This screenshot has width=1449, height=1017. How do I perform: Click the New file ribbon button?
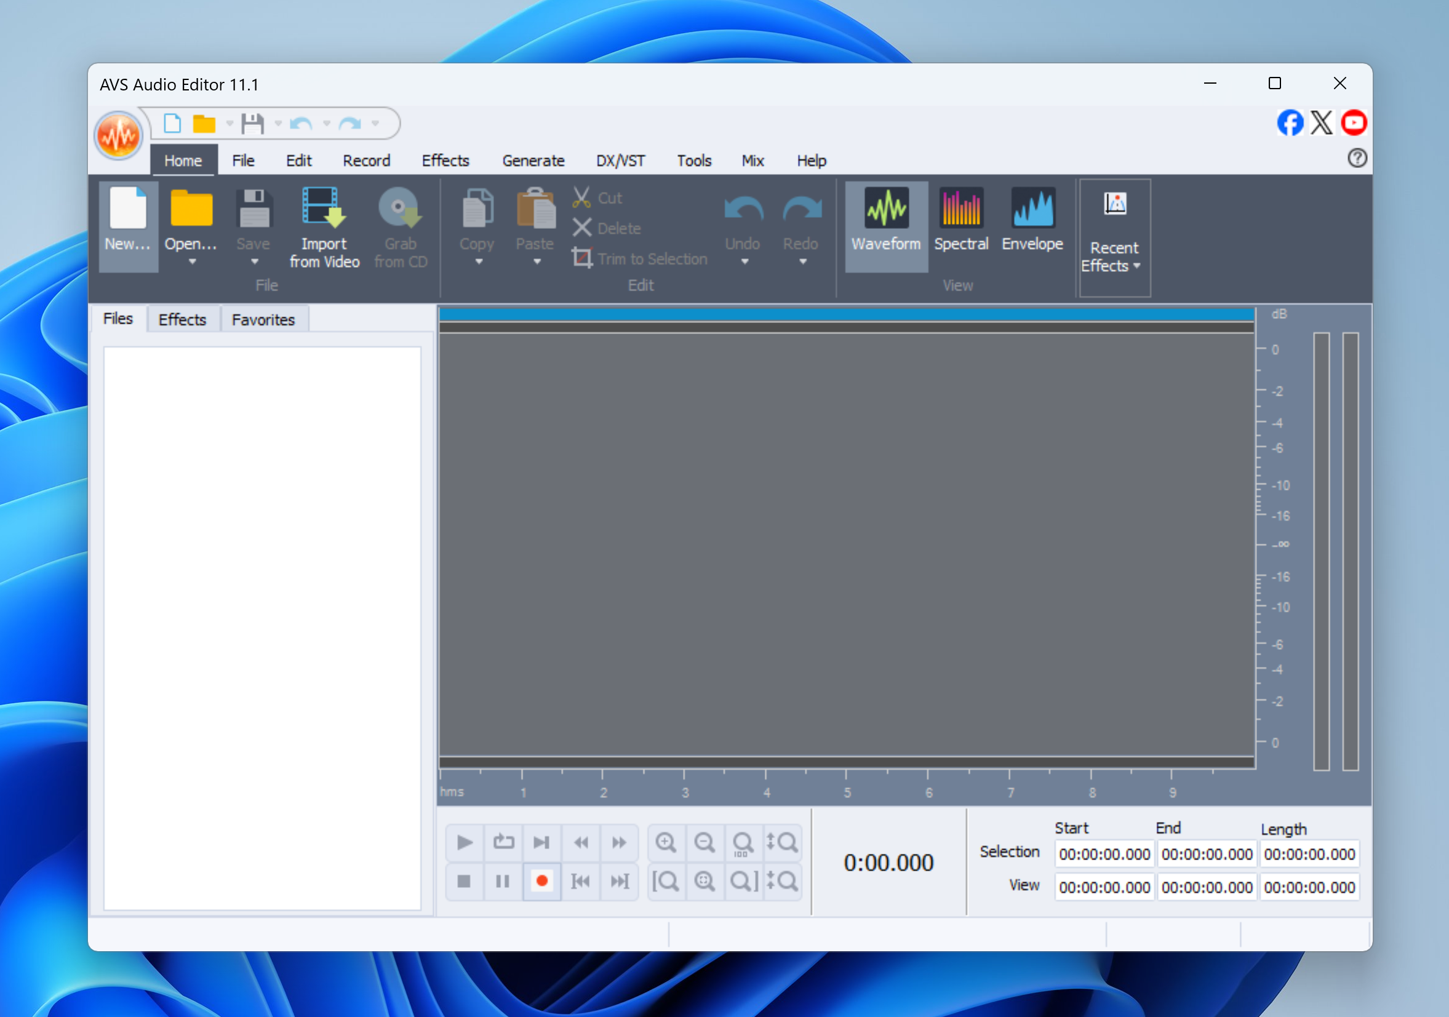[128, 226]
